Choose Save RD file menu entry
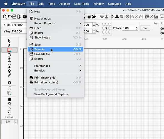Screen dimensions: 164x139 tap(55, 54)
